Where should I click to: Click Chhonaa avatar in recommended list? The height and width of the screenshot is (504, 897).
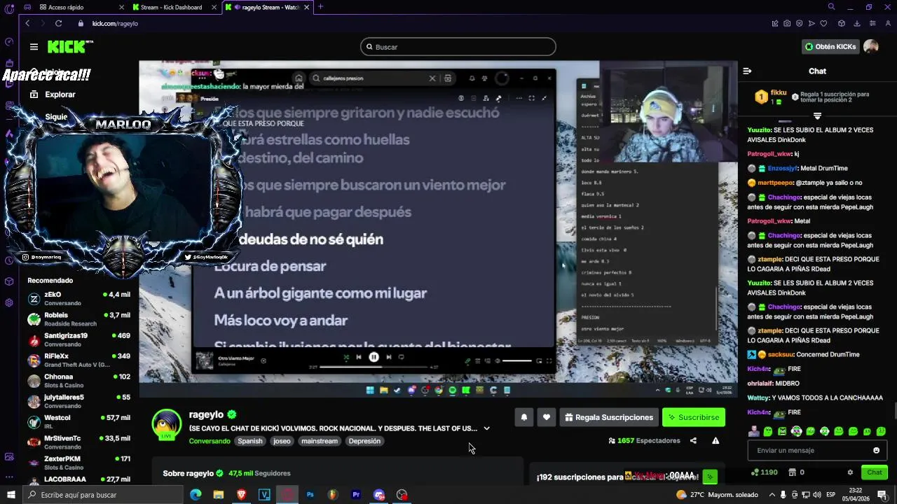click(34, 381)
